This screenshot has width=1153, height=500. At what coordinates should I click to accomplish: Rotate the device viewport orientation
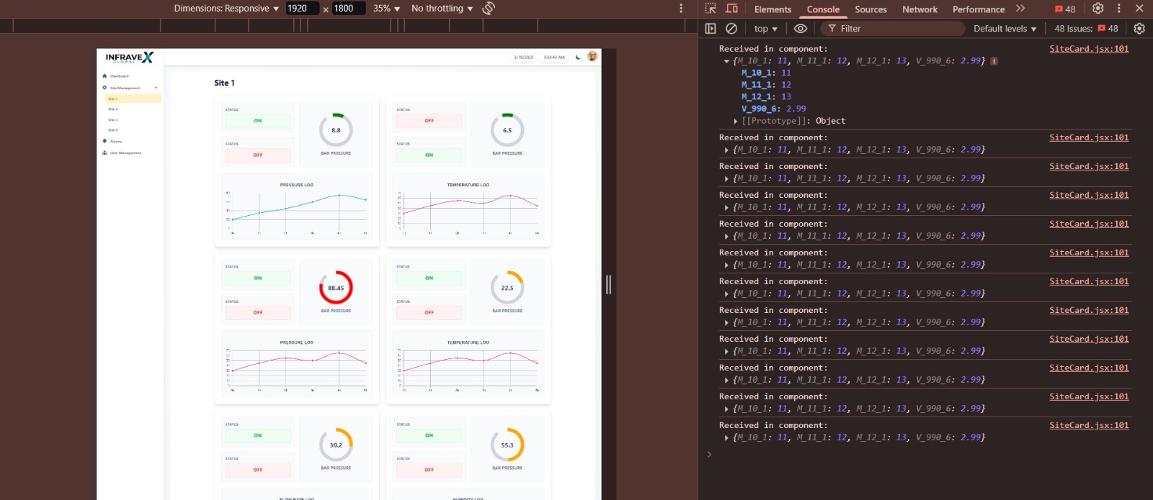[489, 9]
